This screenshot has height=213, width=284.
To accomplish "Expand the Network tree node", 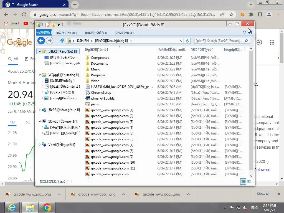I will click(40, 144).
